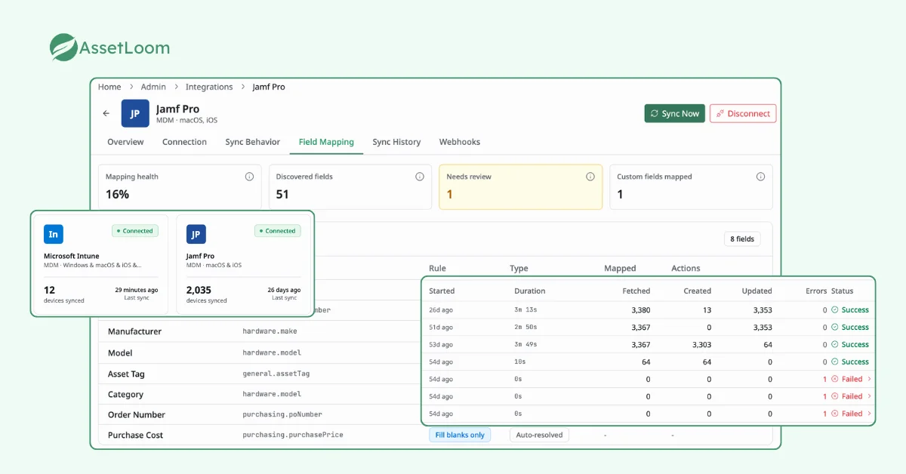This screenshot has width=906, height=474.
Task: Select the Order Number field row
Action: (x=258, y=414)
